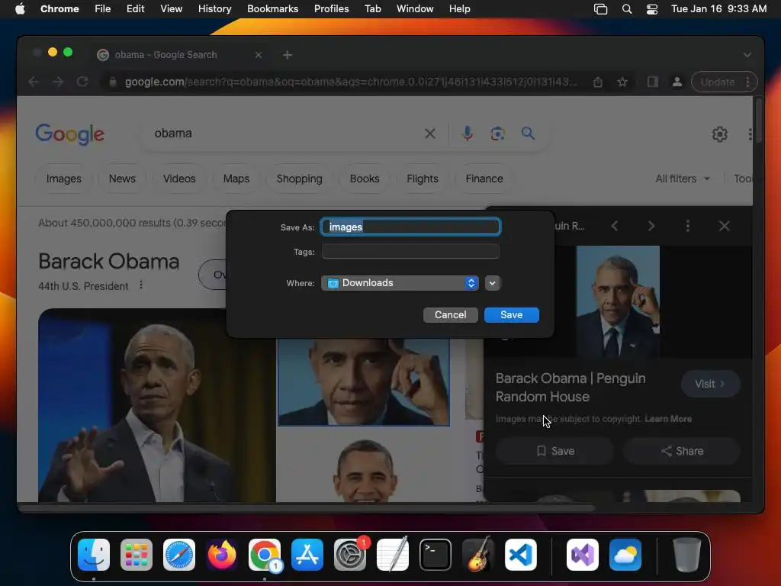This screenshot has width=781, height=586.
Task: Open Obama preview image thumbnail
Action: pyautogui.click(x=618, y=301)
